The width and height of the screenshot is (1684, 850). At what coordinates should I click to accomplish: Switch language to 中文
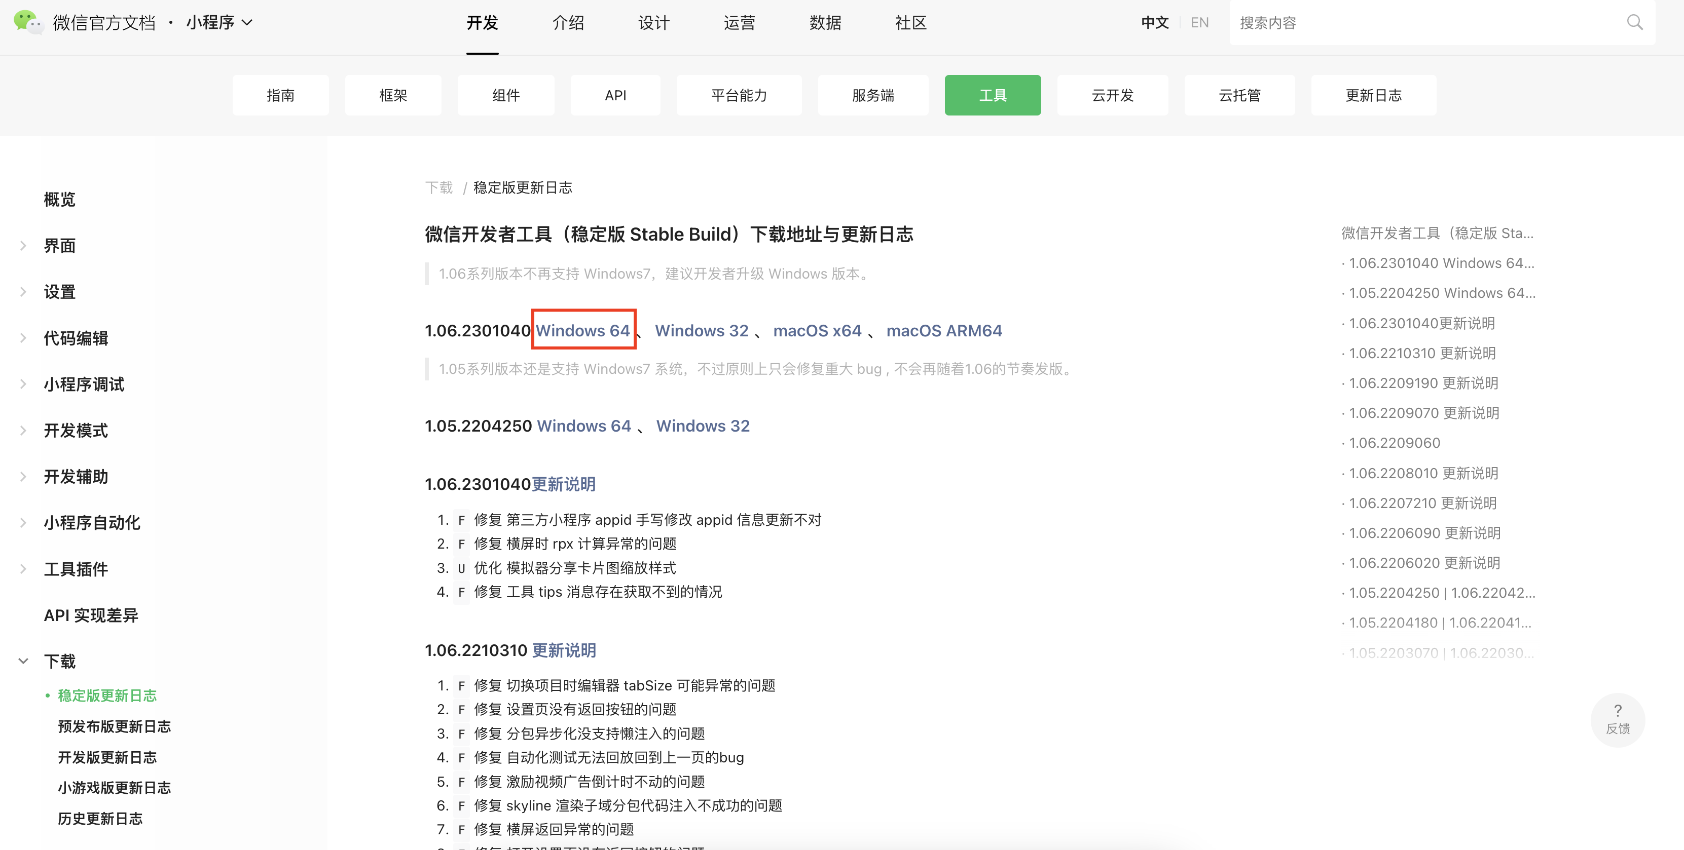tap(1154, 23)
